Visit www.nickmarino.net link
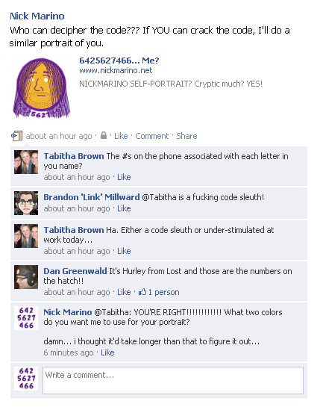The height and width of the screenshot is (413, 320). [116, 71]
